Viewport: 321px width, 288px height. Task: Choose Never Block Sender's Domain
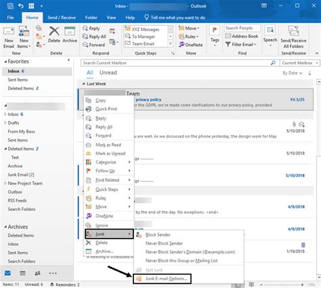[190, 252]
